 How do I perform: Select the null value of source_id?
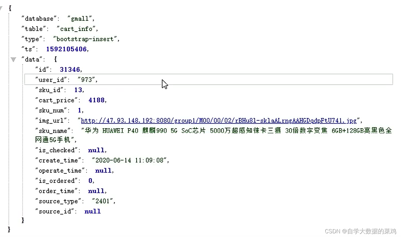[92, 211]
